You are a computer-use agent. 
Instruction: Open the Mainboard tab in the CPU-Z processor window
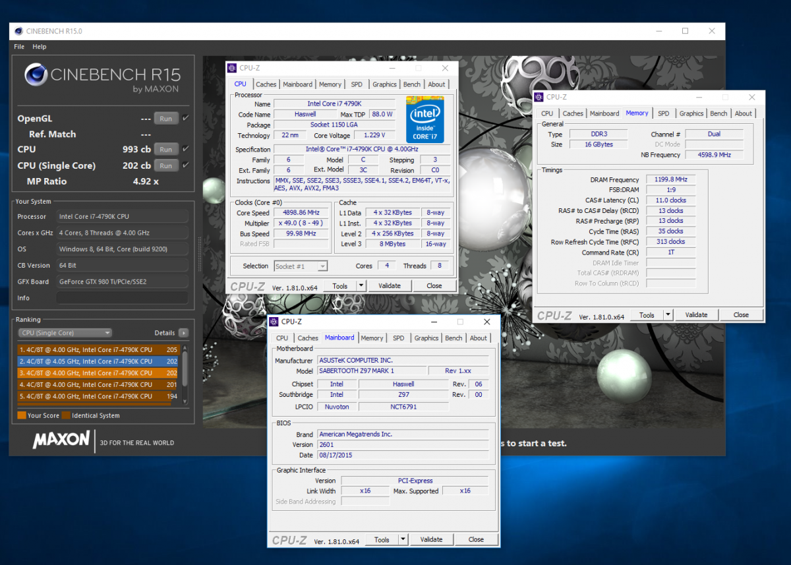click(298, 84)
